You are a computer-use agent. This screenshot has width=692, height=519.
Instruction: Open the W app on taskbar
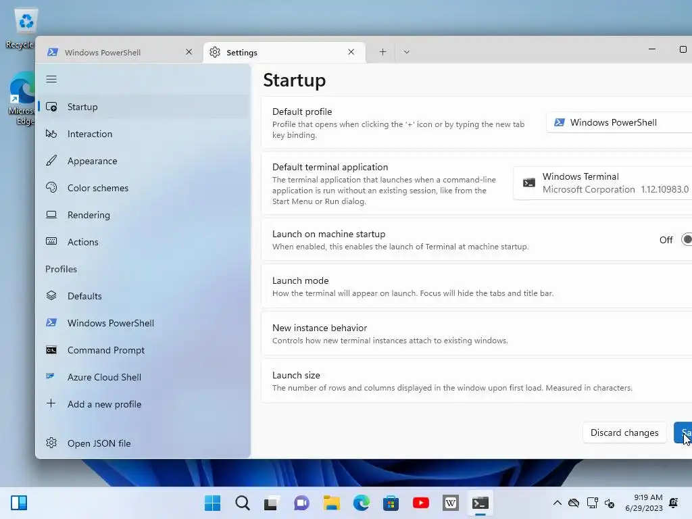pyautogui.click(x=451, y=503)
